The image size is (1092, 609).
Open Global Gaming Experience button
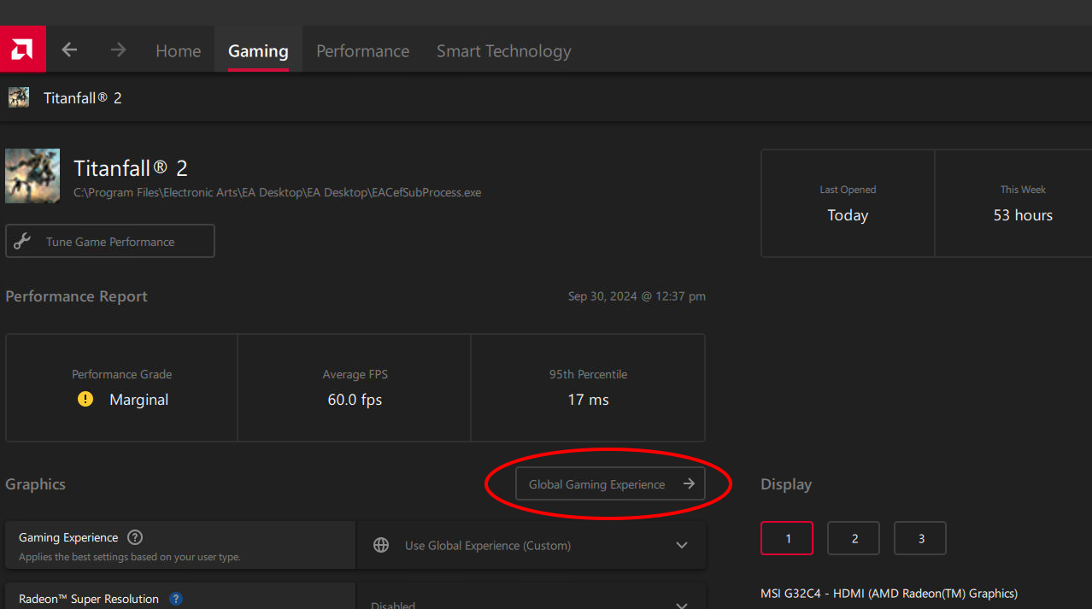[x=610, y=483]
